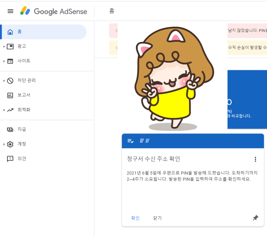Expand the 광고 menu arrow
The width and height of the screenshot is (267, 237).
(x=4, y=46)
